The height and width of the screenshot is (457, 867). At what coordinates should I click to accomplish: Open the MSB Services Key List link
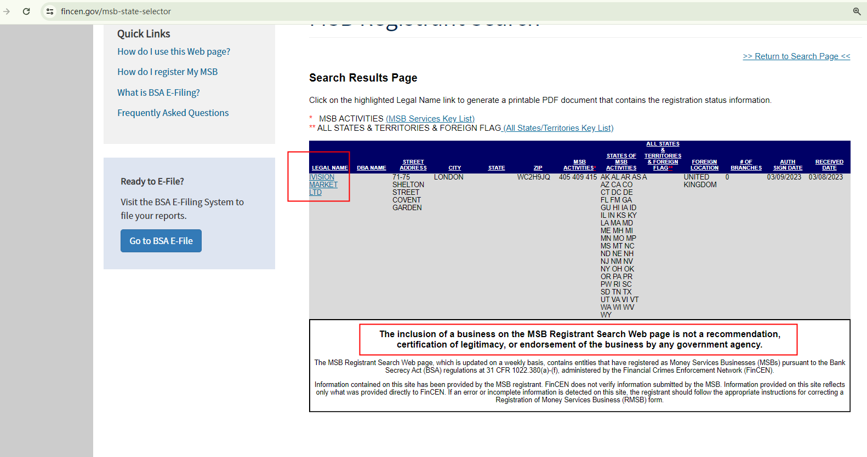(x=430, y=119)
